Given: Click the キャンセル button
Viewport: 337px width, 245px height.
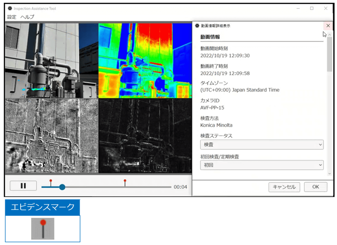Looking at the screenshot, I should coord(284,187).
